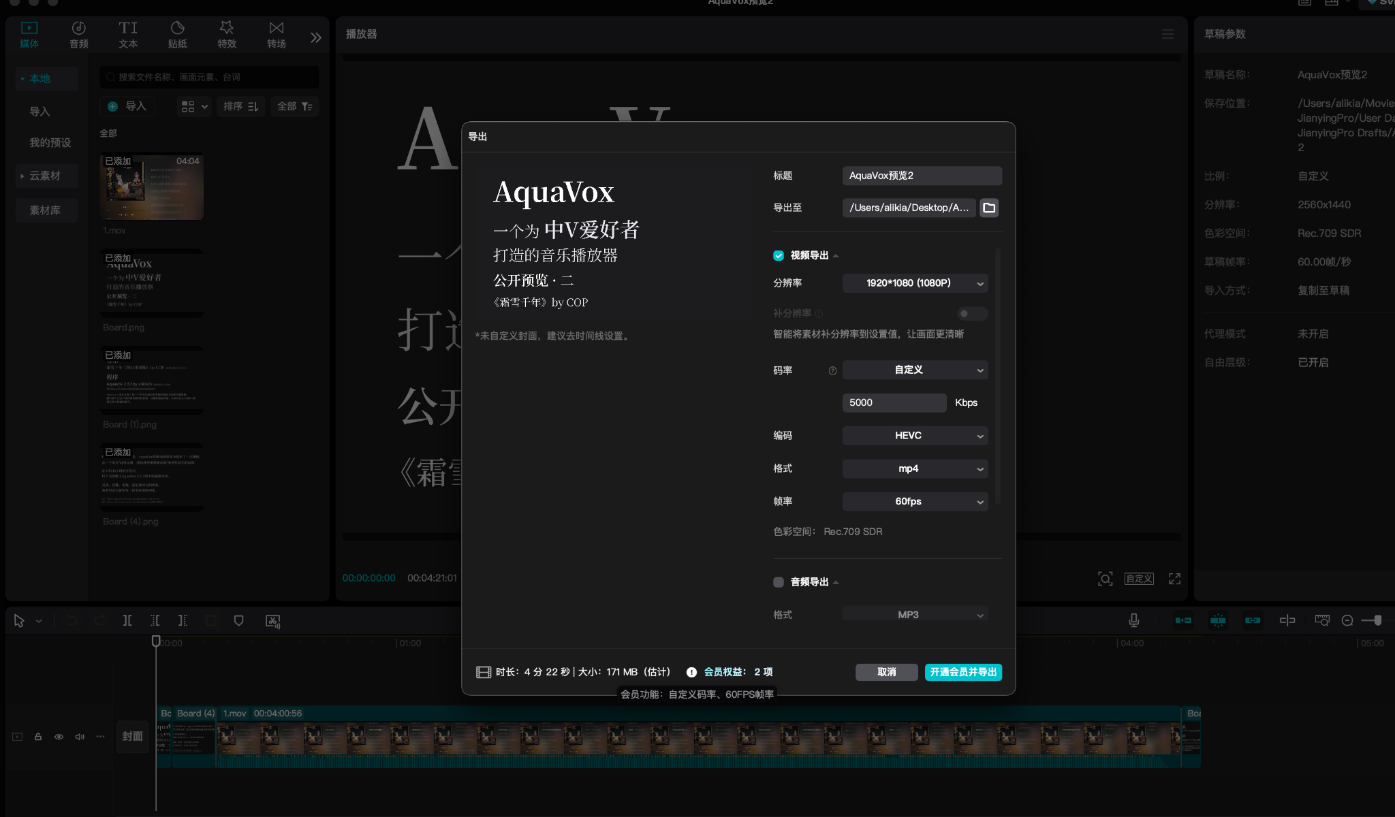Open the 帧率 dropdown showing 60fps
The image size is (1395, 817).
pos(914,501)
